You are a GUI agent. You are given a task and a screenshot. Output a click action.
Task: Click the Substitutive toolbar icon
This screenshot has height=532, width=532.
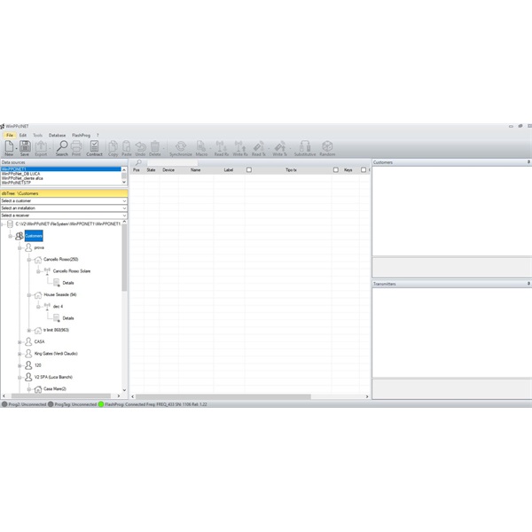[304, 146]
